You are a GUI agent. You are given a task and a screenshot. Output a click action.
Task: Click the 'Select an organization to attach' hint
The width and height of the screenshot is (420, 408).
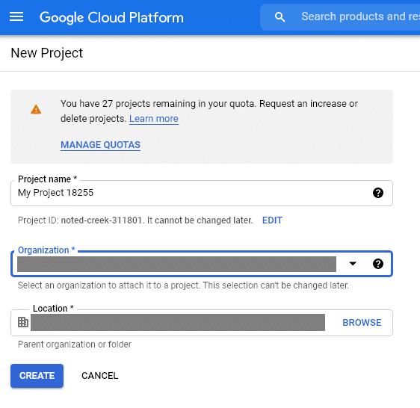183,285
